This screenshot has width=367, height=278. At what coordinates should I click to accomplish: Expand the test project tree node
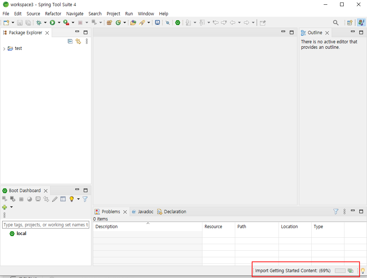pyautogui.click(x=4, y=49)
